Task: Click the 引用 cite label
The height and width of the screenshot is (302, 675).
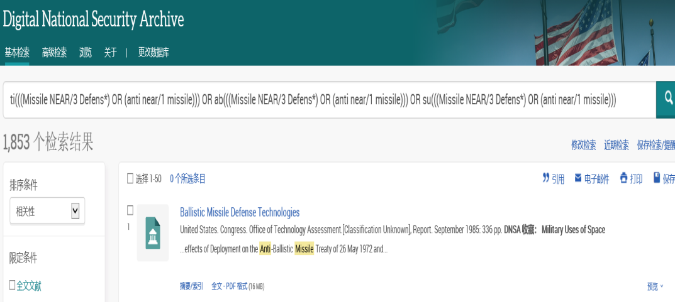Action: [x=559, y=179]
